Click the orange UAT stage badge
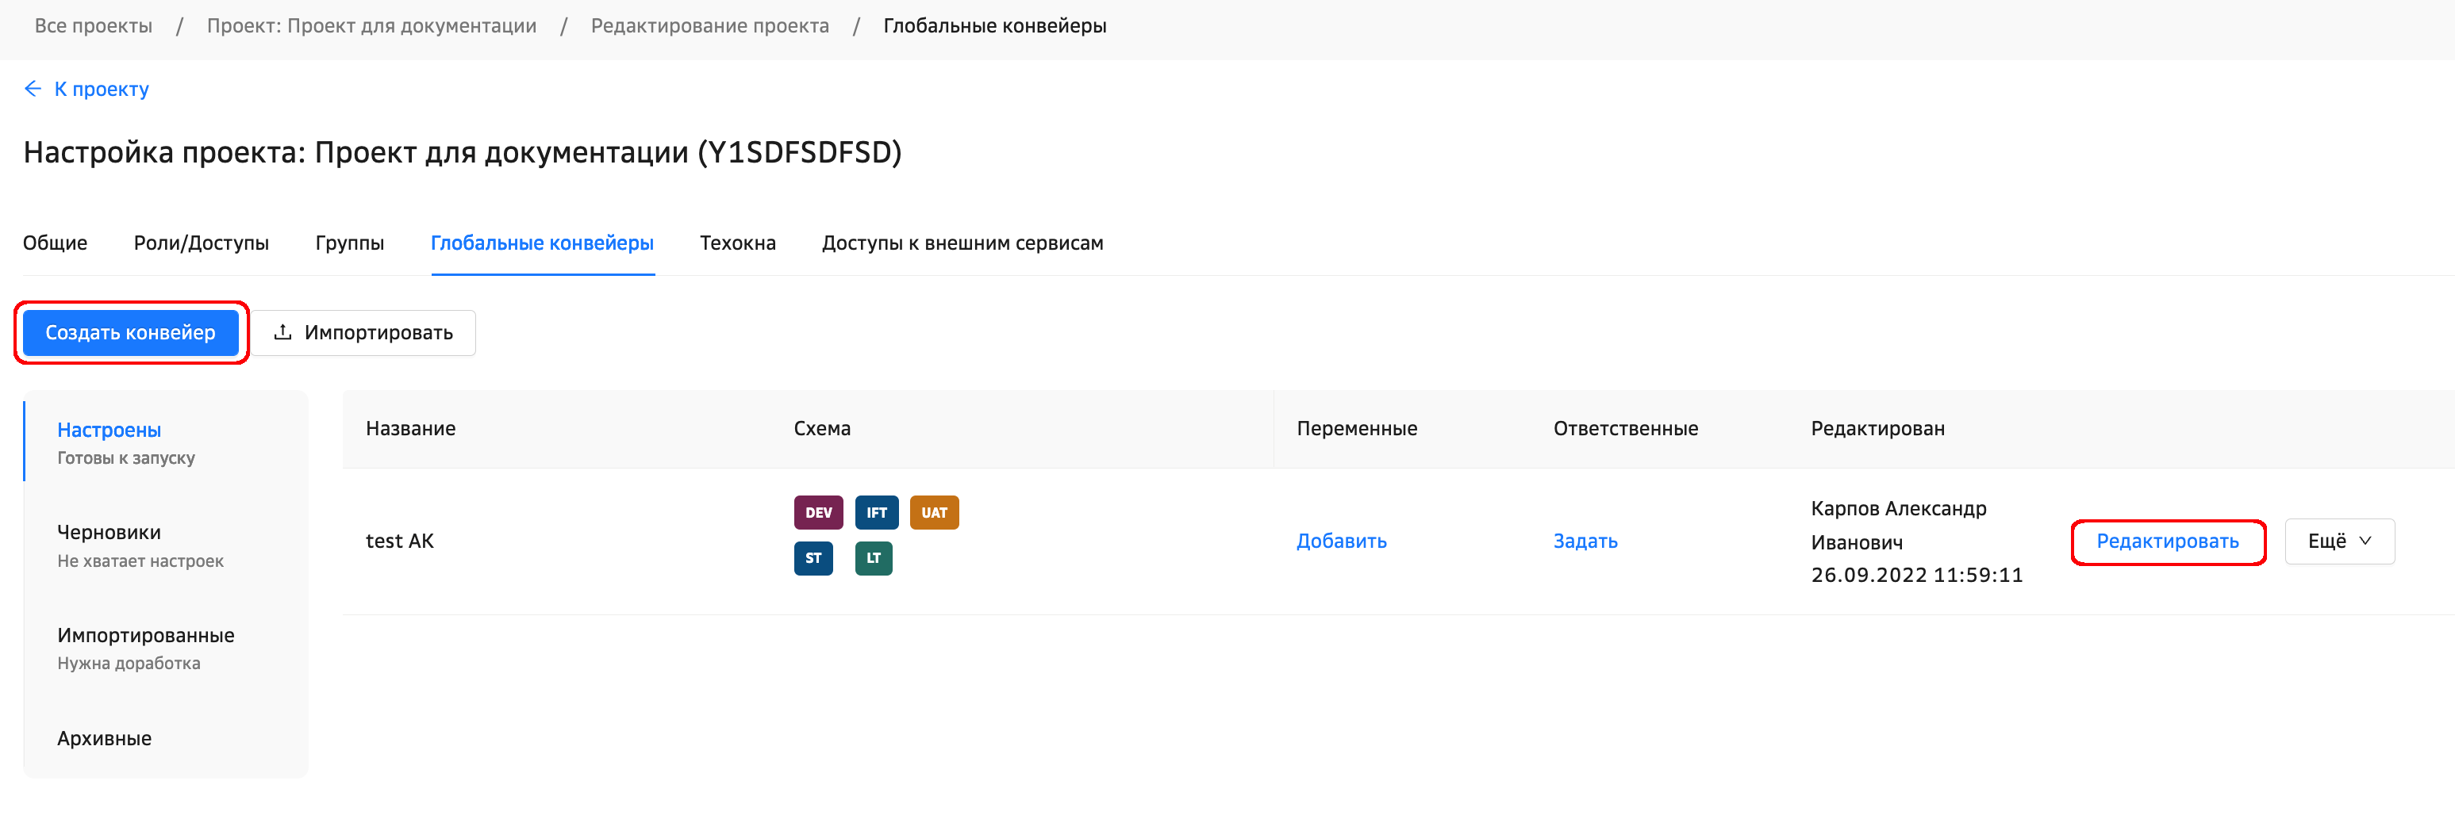Image resolution: width=2455 pixels, height=815 pixels. [933, 512]
